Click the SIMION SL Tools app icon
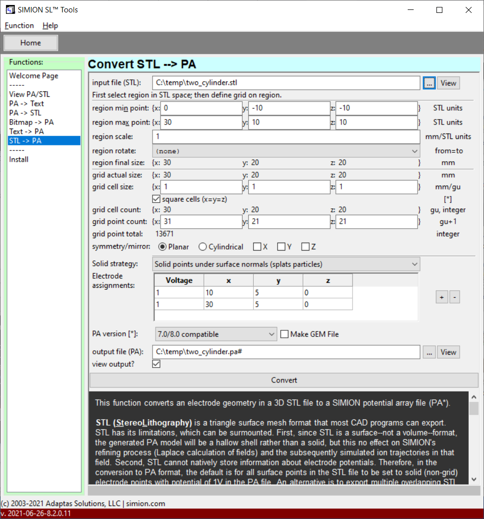This screenshot has width=484, height=519. (x=10, y=9)
